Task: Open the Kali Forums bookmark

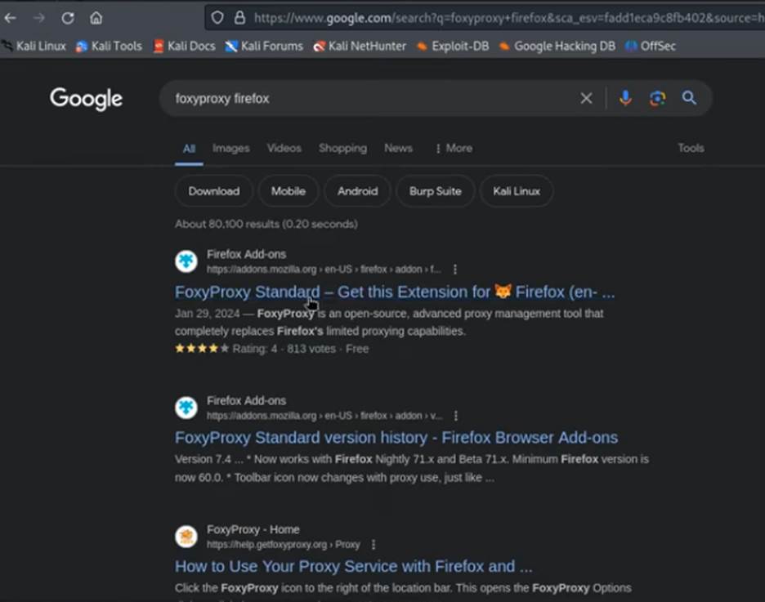Action: coord(264,46)
